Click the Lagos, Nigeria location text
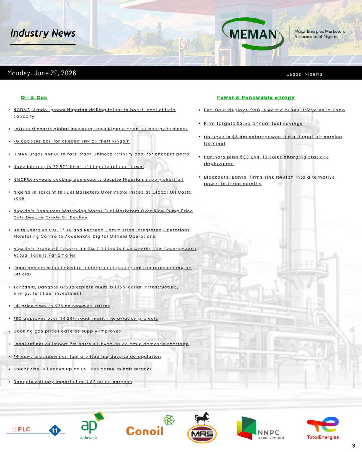The width and height of the screenshot is (362, 452). tap(304, 74)
